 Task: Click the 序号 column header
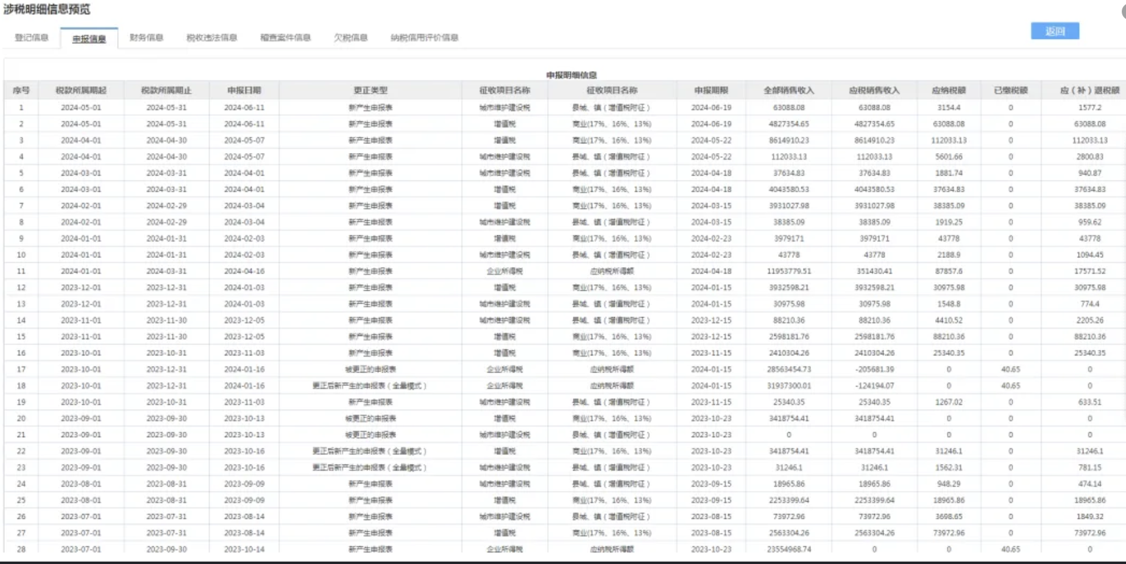tap(21, 90)
